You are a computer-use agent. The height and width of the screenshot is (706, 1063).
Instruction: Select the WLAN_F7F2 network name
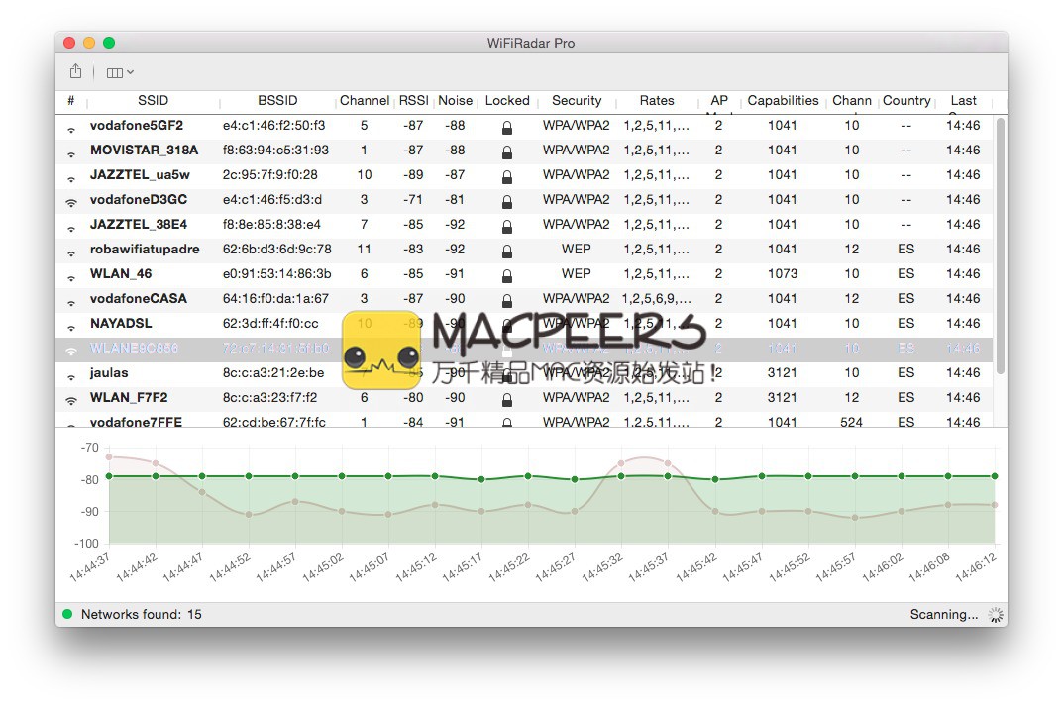(x=129, y=398)
